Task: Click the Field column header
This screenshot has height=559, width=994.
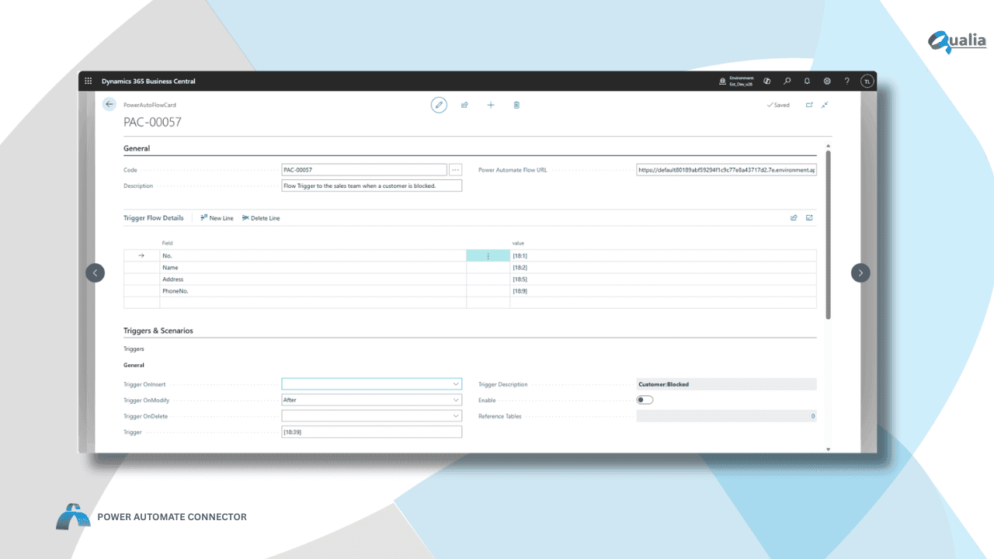Action: click(x=167, y=243)
